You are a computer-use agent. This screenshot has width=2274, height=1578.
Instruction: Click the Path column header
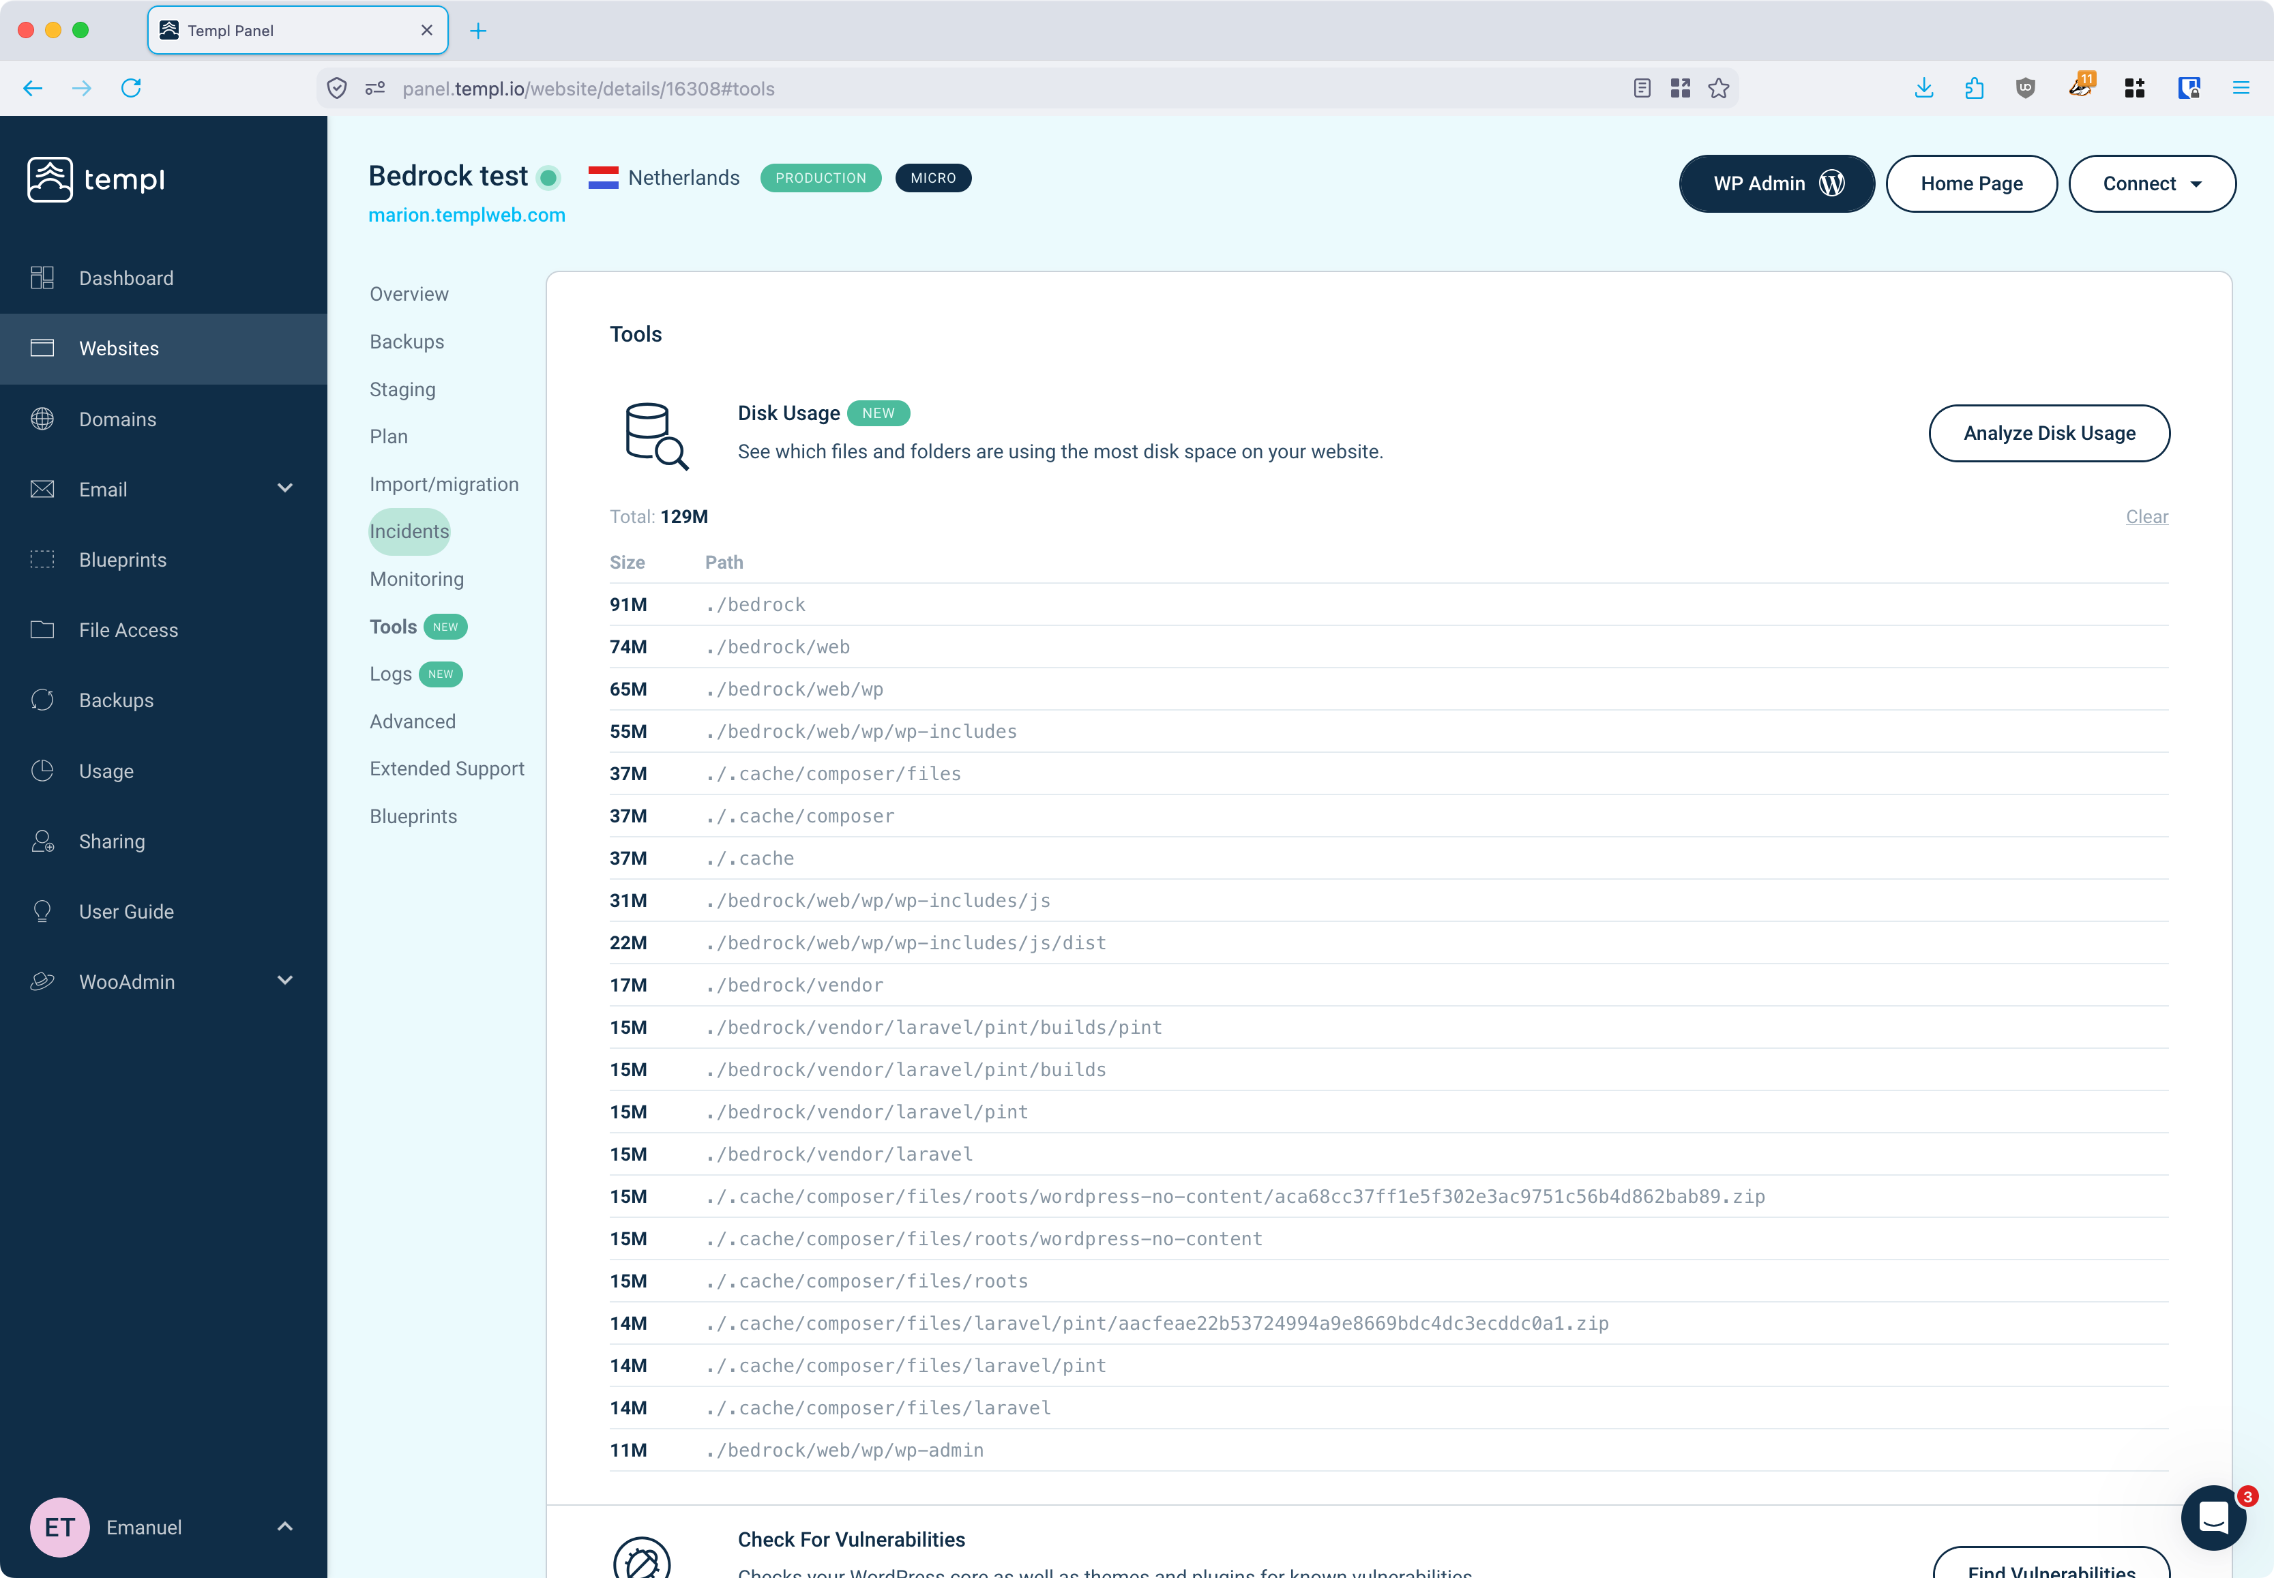click(724, 562)
